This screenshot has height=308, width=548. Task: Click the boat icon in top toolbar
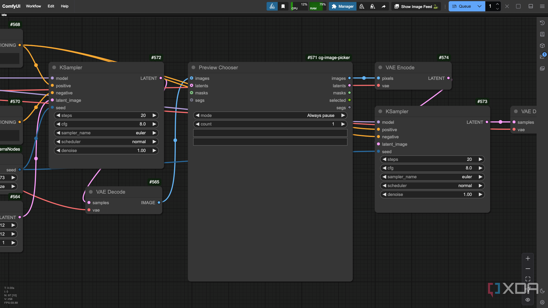[272, 6]
